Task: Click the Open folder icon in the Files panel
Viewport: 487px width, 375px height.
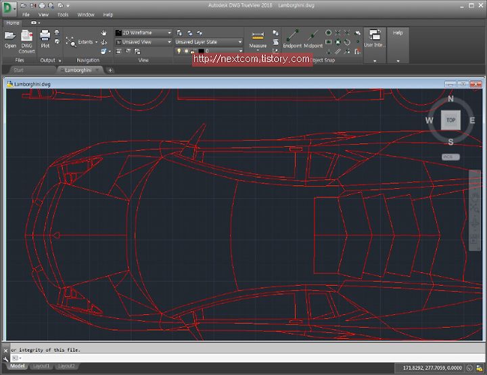Action: (10, 36)
